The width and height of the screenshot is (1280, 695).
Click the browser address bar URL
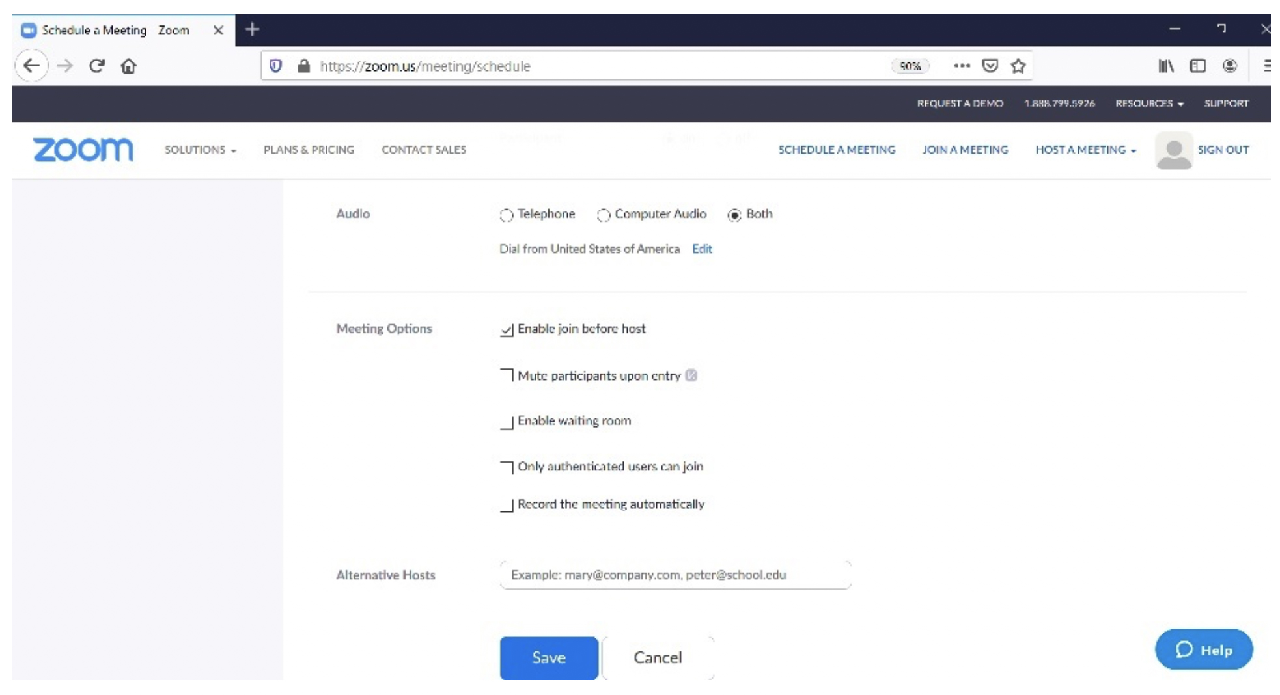pos(425,66)
